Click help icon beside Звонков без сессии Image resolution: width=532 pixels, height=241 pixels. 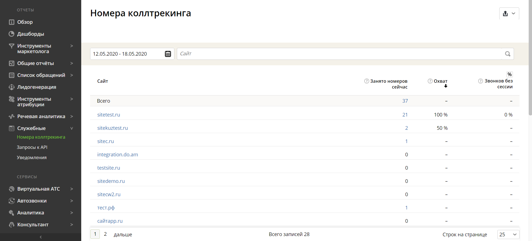pos(481,81)
